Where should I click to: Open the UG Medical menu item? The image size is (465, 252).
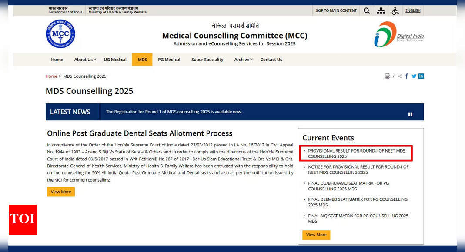[x=115, y=60]
